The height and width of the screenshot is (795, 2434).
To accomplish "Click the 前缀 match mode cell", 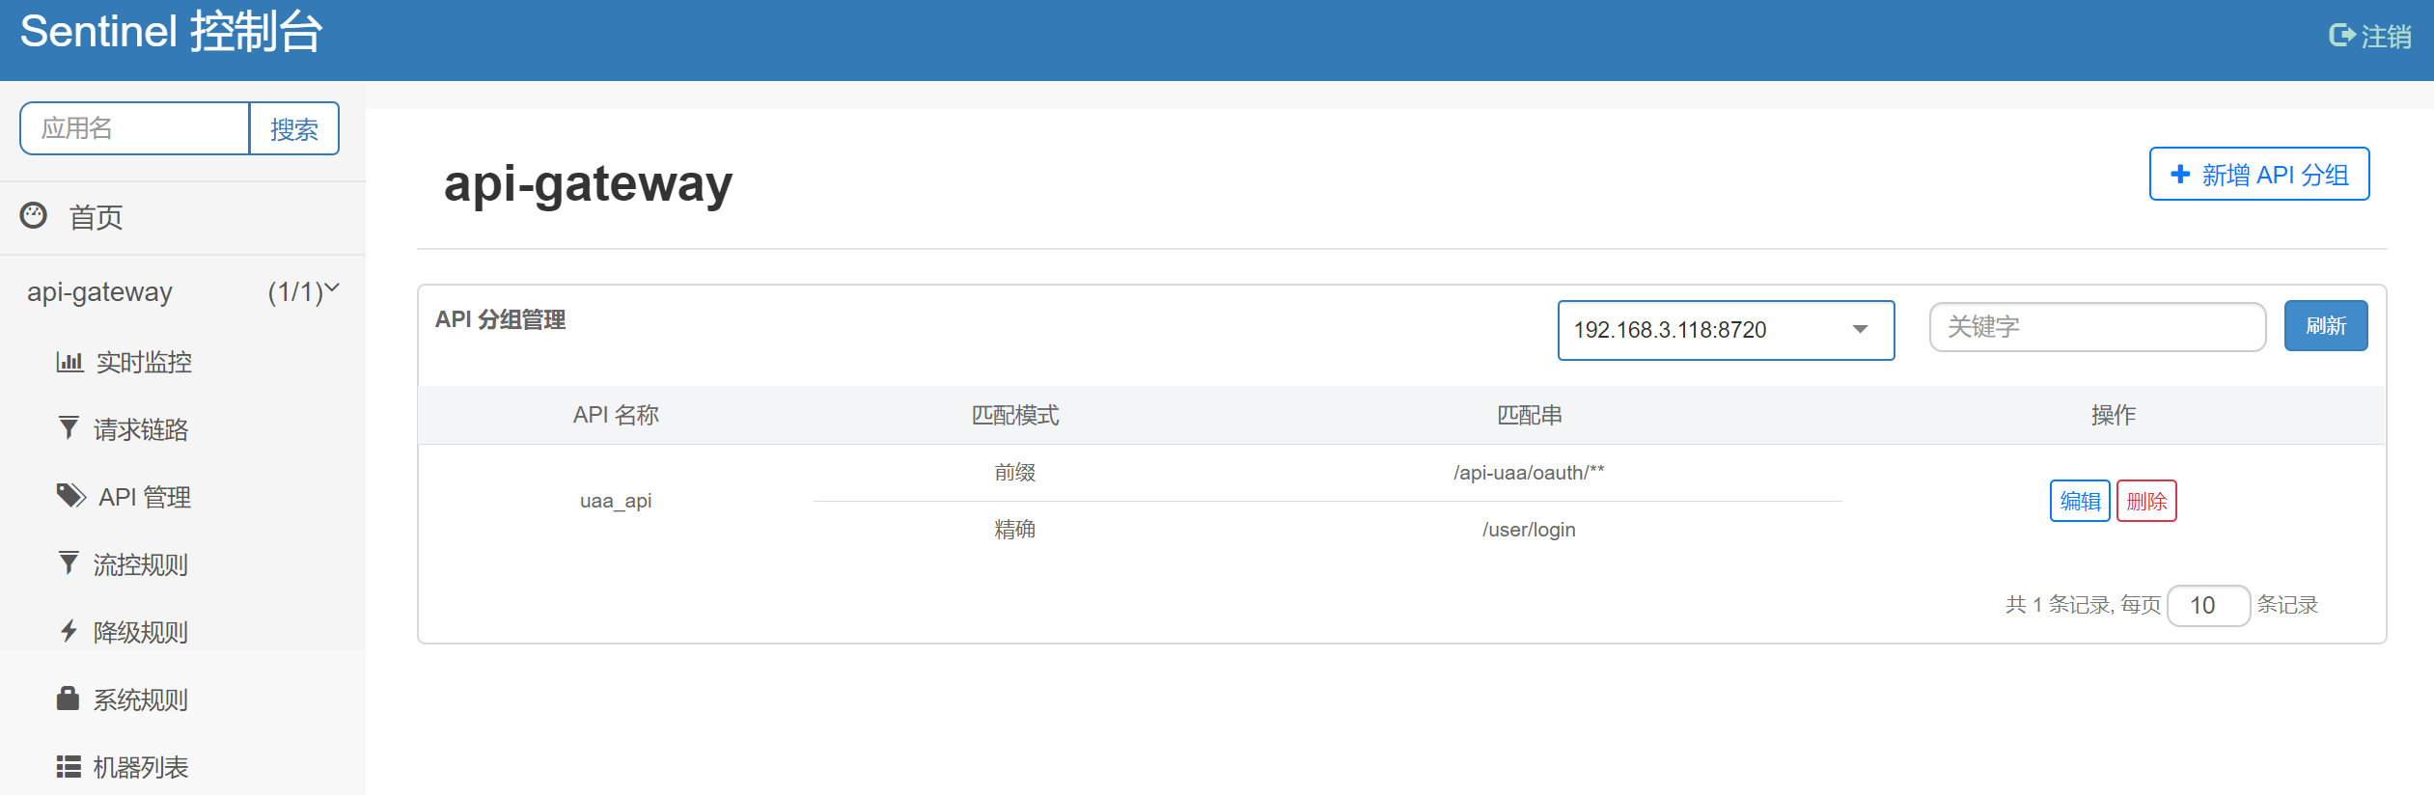I will [1015, 472].
